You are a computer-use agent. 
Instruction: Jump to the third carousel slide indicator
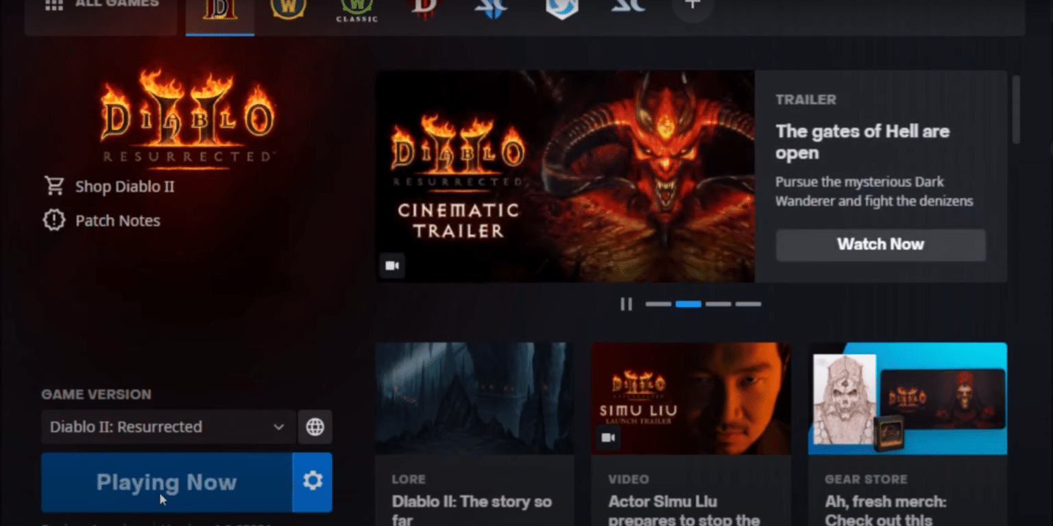(x=718, y=304)
